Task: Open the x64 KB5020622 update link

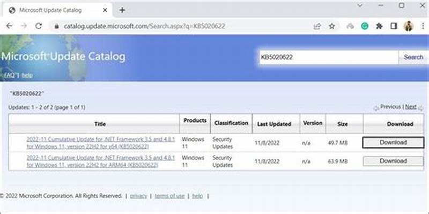Action: pyautogui.click(x=100, y=143)
